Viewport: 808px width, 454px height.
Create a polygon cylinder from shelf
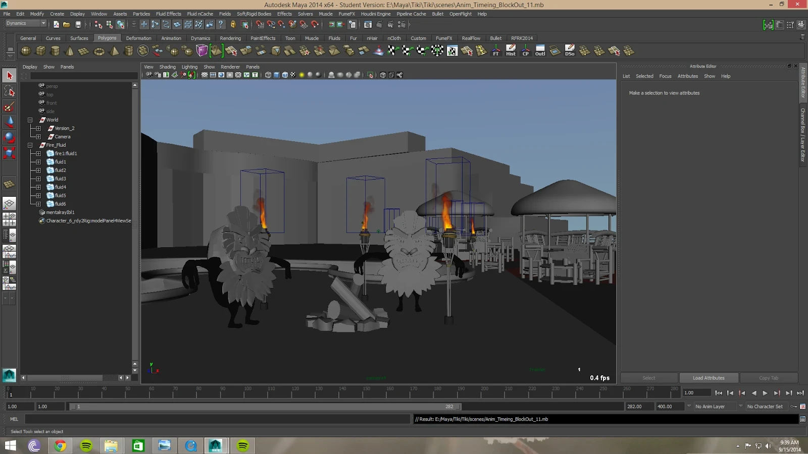[55, 51]
